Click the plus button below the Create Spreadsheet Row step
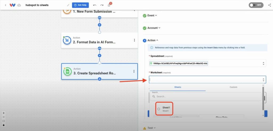This screenshot has height=131, width=273. (100, 79)
